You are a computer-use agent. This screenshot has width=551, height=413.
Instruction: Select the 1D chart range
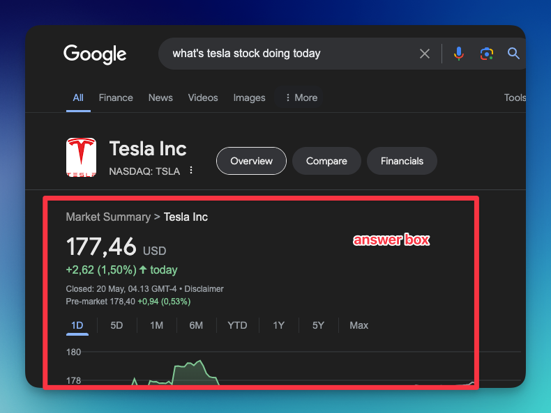(x=77, y=326)
